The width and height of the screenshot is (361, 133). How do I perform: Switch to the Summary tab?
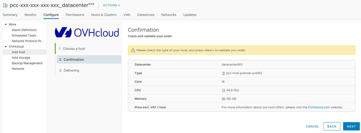point(10,15)
